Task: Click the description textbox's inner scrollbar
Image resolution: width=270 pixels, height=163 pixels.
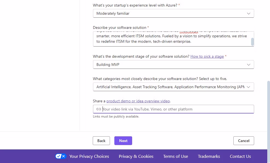Action: [x=252, y=41]
